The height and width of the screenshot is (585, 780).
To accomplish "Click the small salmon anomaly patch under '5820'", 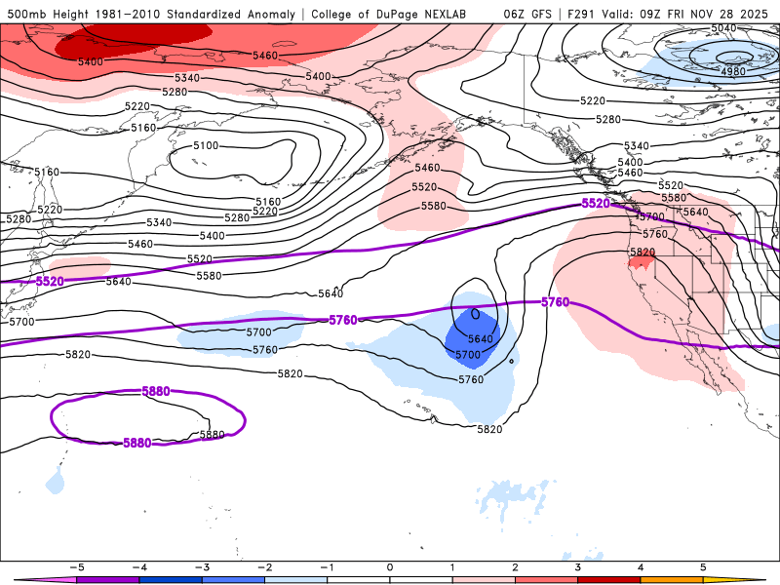I will [x=642, y=263].
